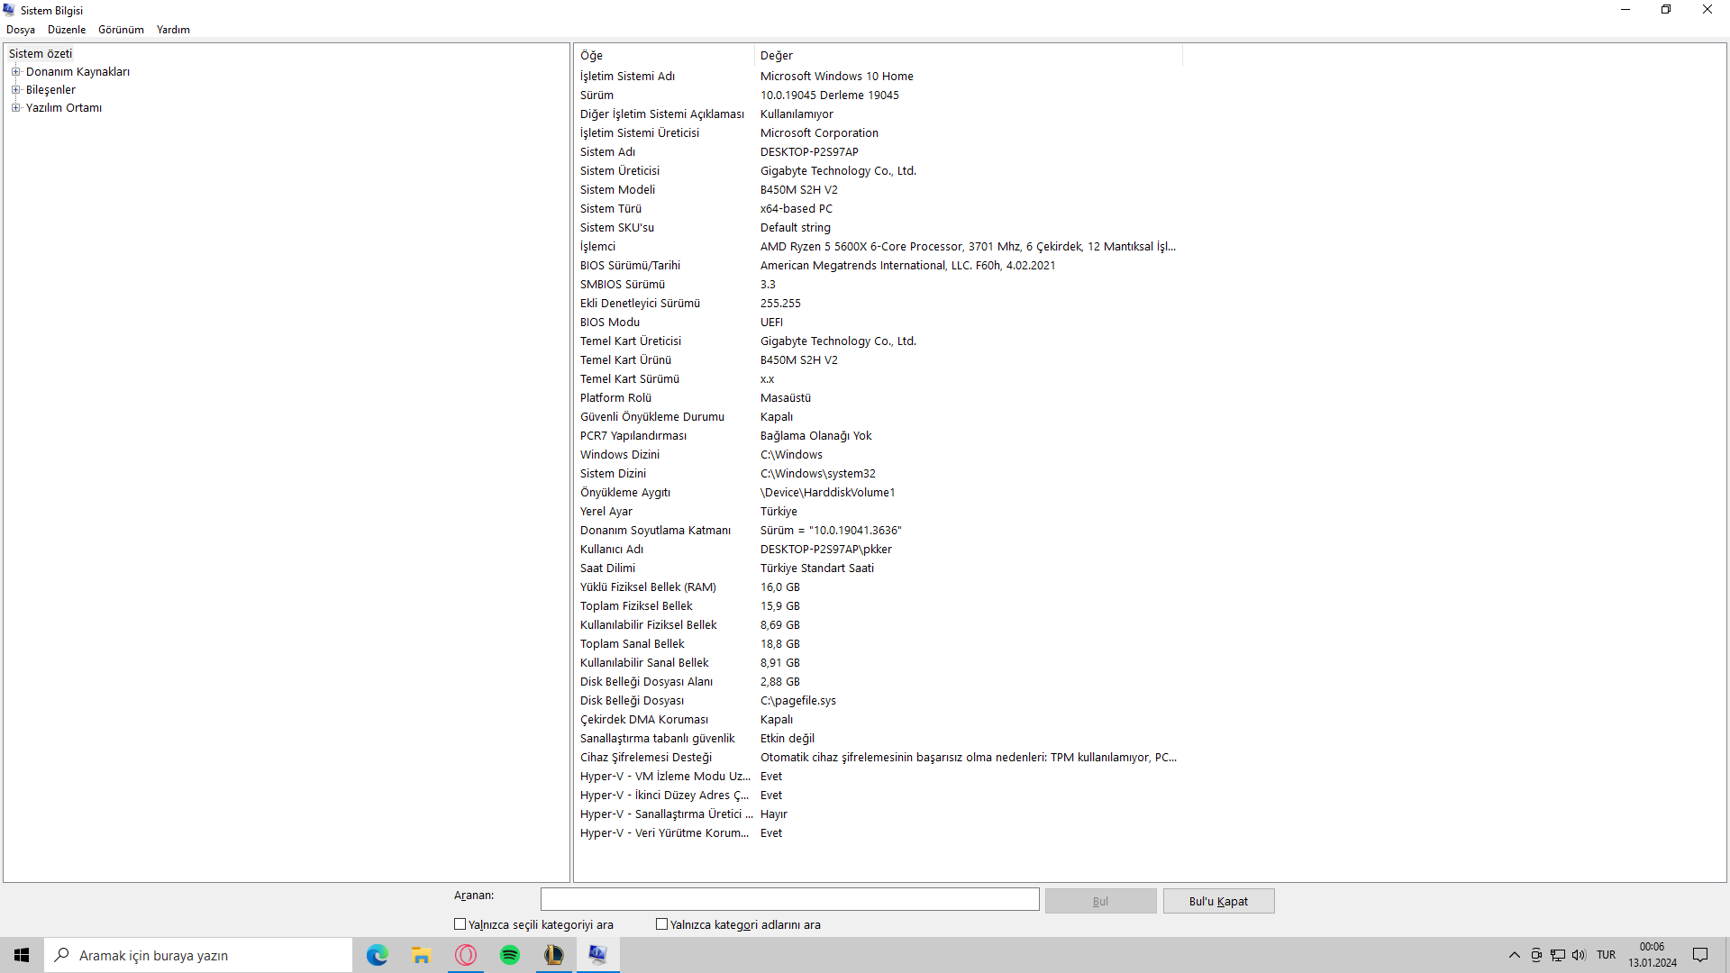Open Microsoft Edge from the taskbar
The image size is (1730, 973).
point(377,955)
